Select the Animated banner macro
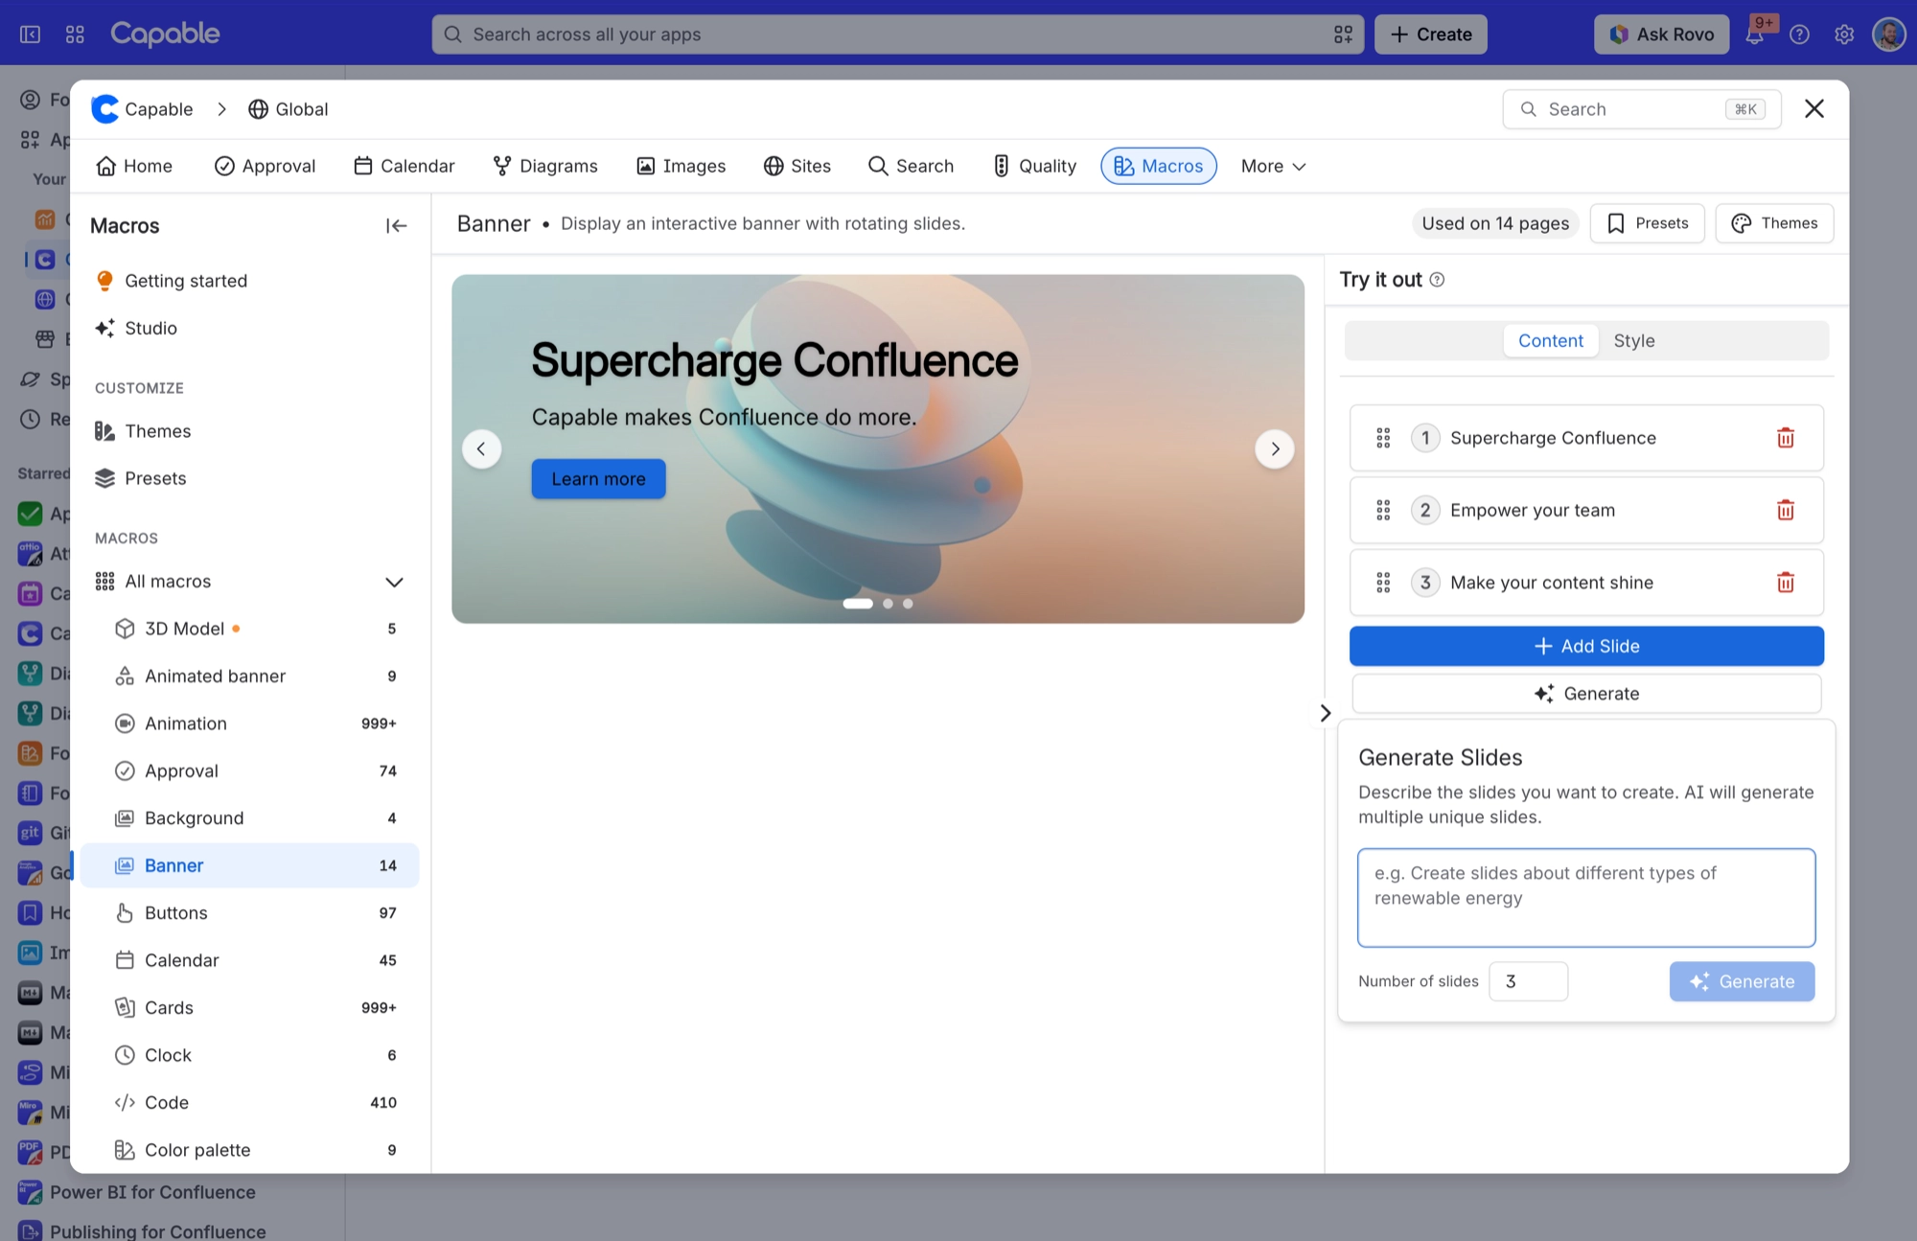 click(x=250, y=677)
